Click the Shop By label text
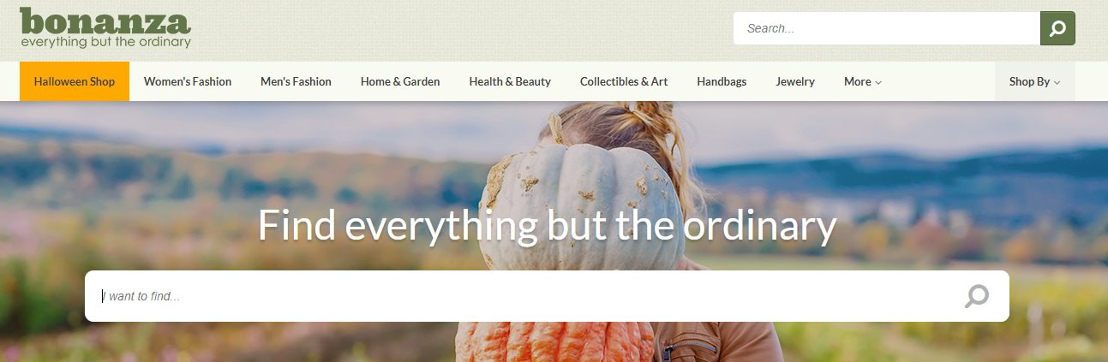The width and height of the screenshot is (1108, 362). 1029,81
